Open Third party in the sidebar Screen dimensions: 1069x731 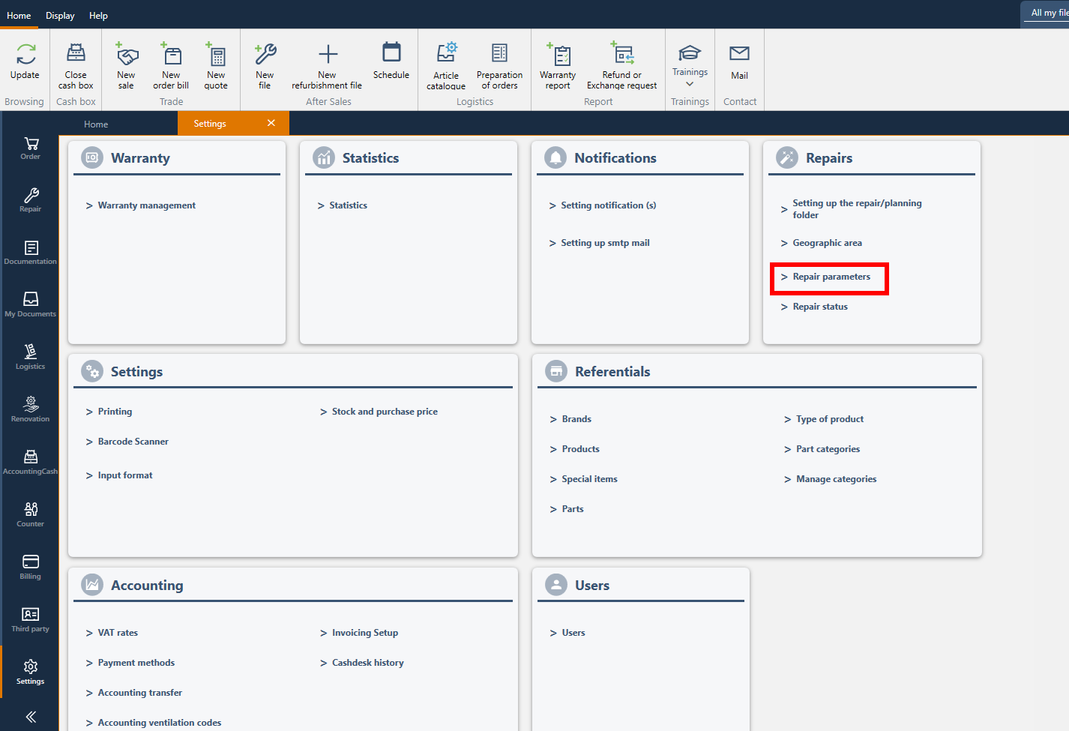31,620
